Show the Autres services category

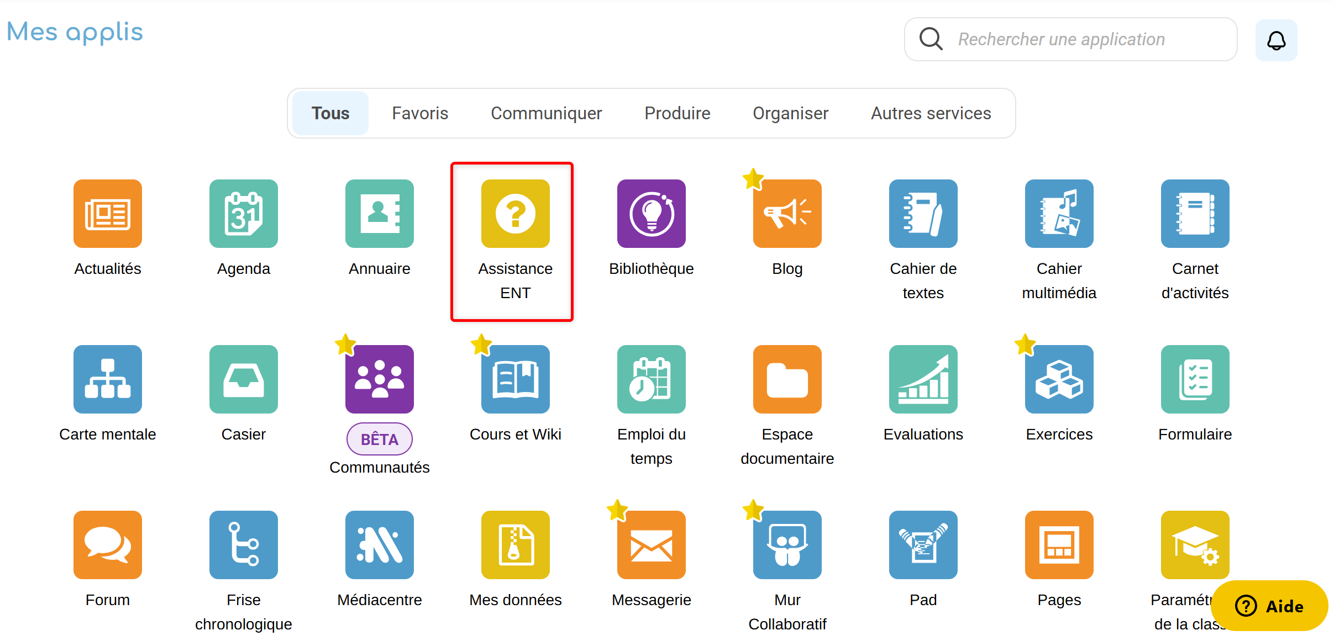931,113
